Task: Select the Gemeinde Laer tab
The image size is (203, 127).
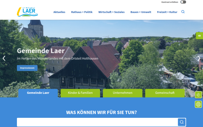Action: pyautogui.click(x=38, y=93)
